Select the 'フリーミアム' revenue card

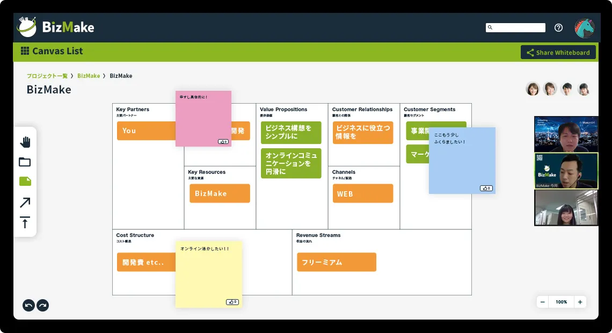[337, 262]
